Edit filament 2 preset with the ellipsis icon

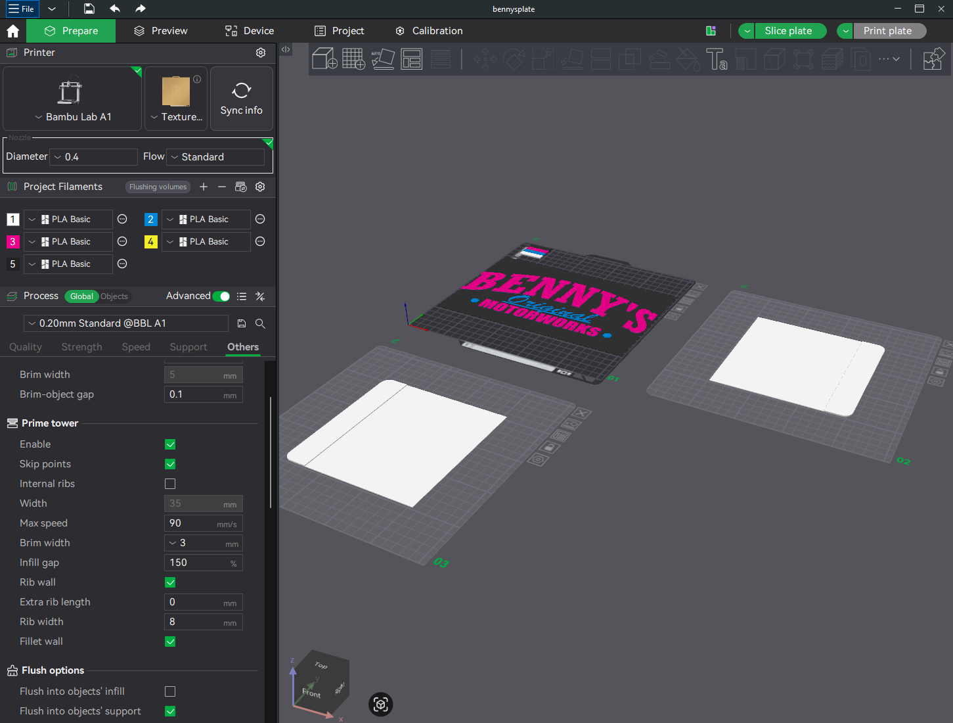[x=260, y=219]
